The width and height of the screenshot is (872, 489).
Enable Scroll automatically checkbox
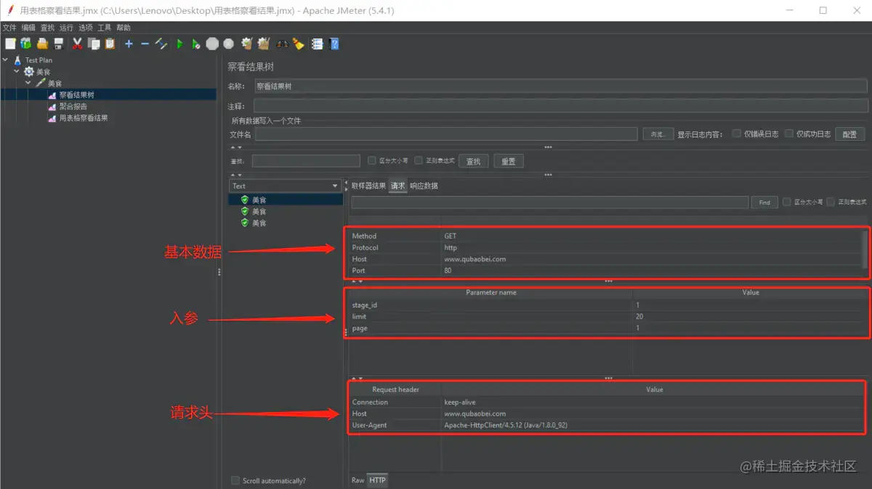pyautogui.click(x=235, y=480)
